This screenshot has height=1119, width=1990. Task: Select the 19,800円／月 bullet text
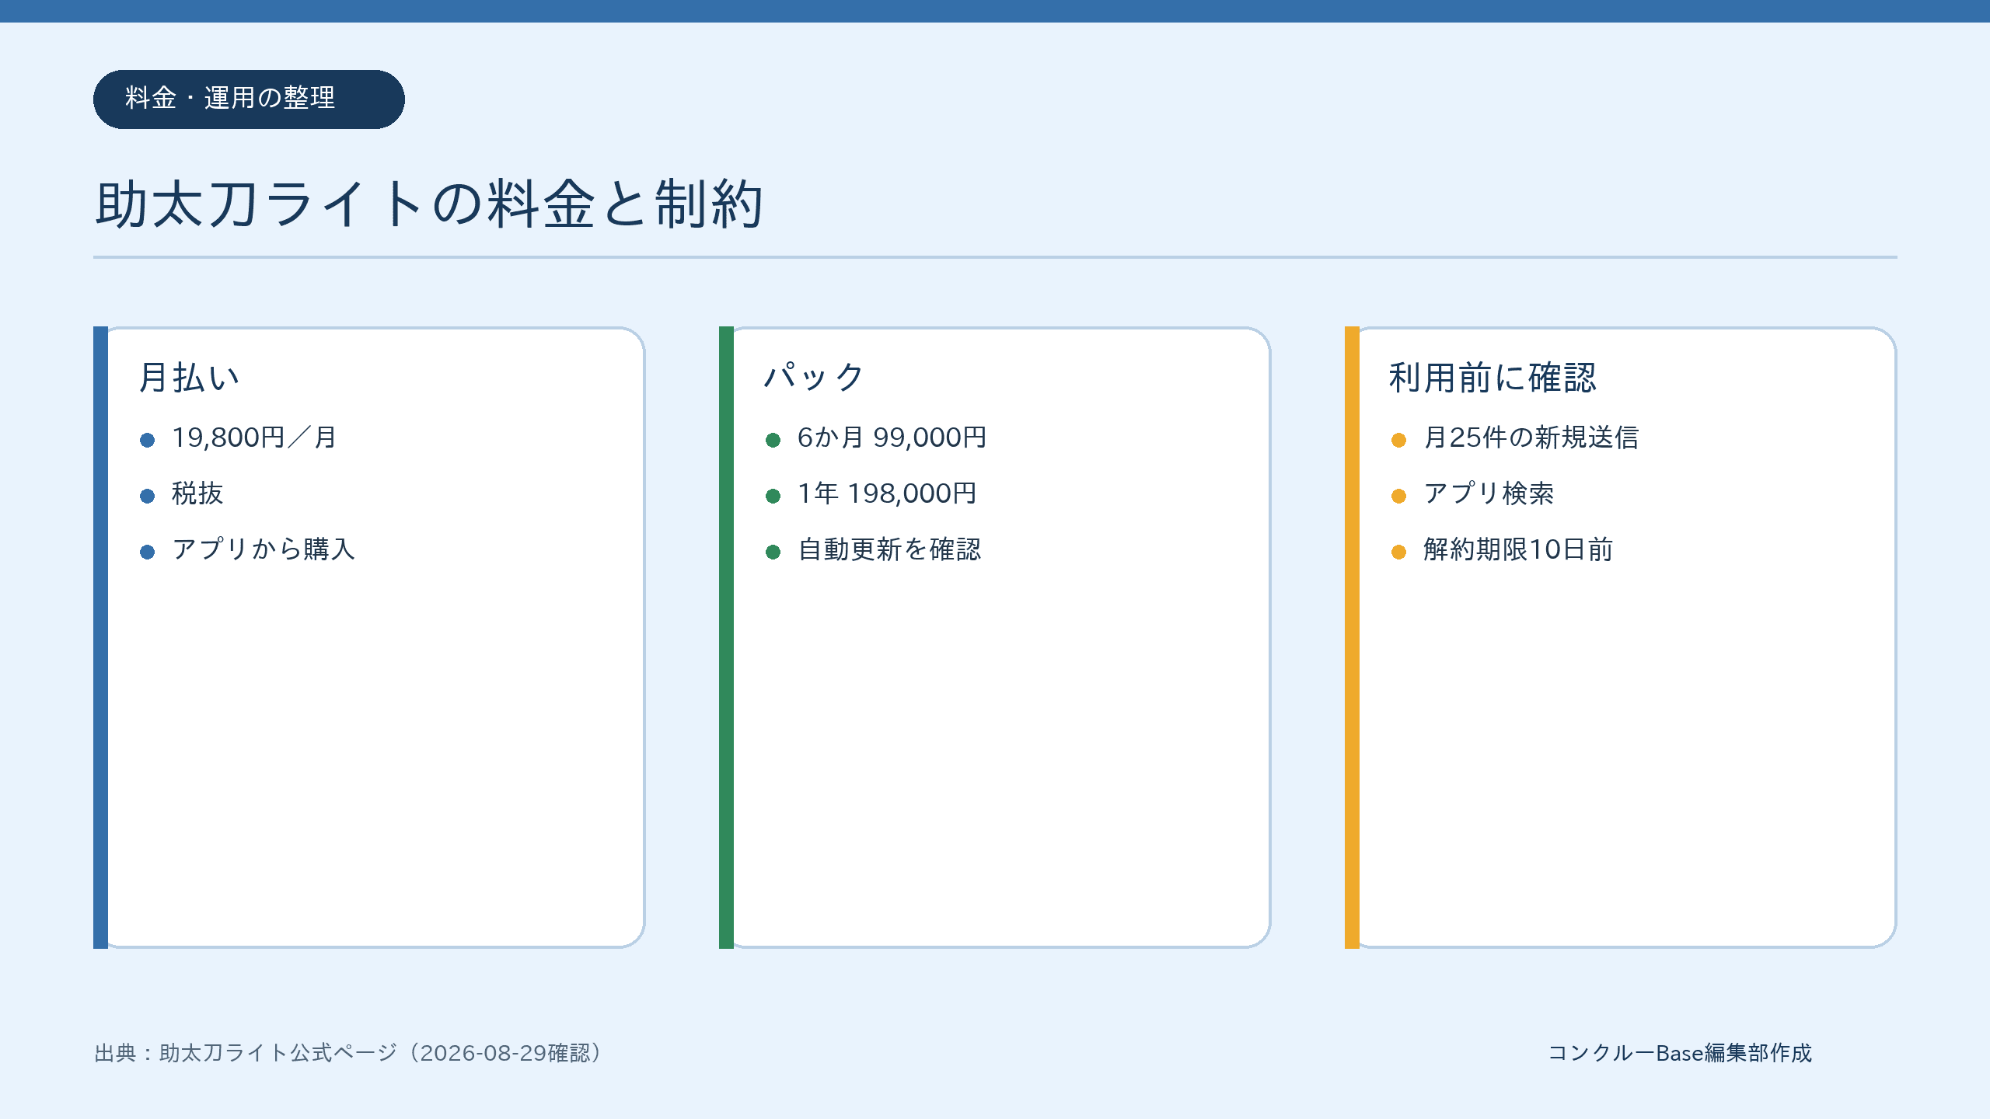click(254, 437)
